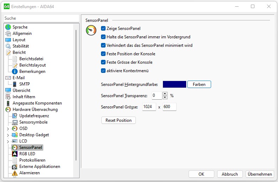
Task: Select the Stabilität gear icon
Action: [8, 46]
